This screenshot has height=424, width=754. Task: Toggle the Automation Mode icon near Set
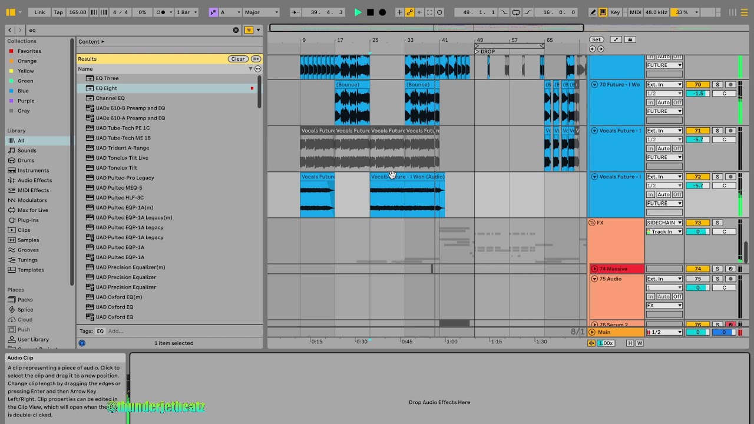[616, 39]
